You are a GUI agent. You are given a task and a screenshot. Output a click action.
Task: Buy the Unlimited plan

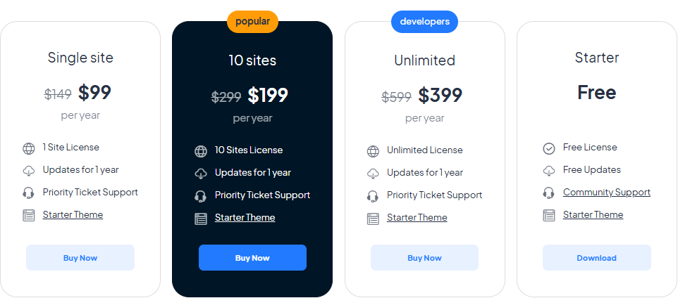(x=424, y=258)
